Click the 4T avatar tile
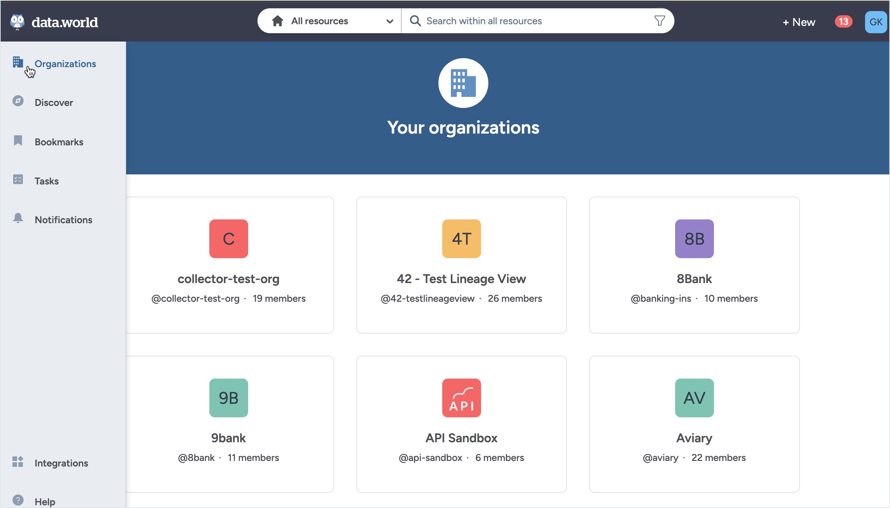 click(x=461, y=239)
